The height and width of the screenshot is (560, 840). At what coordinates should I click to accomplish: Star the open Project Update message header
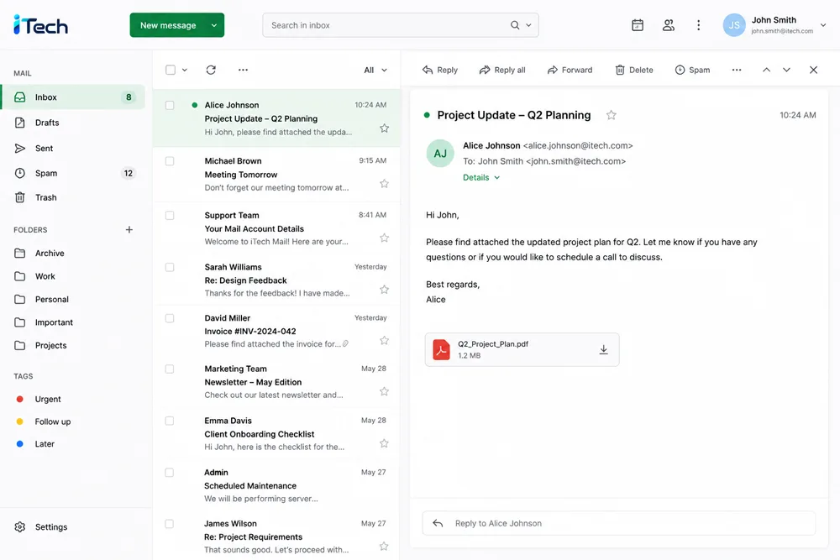[612, 115]
